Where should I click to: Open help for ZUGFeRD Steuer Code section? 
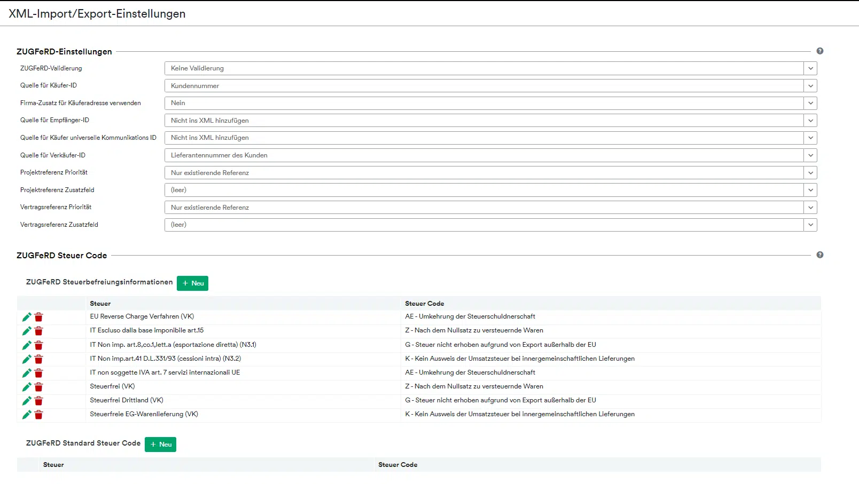point(820,255)
